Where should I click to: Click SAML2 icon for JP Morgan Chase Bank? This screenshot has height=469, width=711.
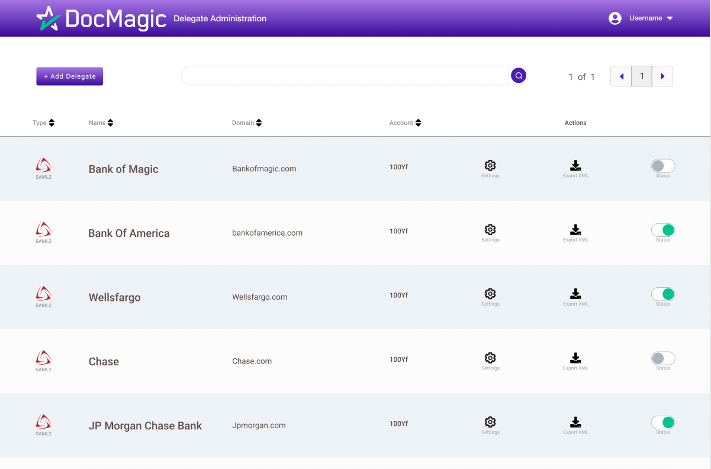click(43, 422)
